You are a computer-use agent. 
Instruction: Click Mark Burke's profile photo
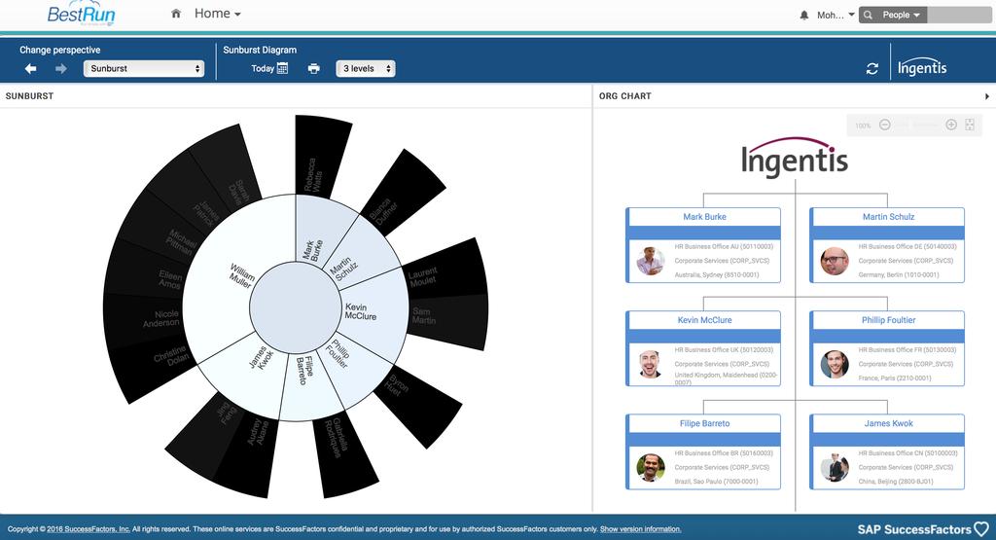tap(651, 261)
